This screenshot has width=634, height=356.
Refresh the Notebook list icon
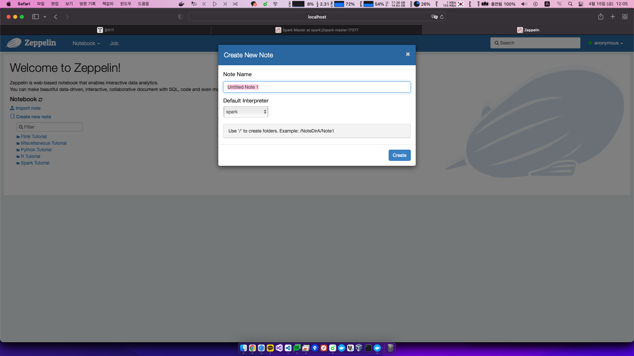pos(40,99)
